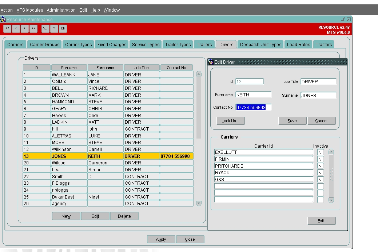Click the PRITCHARDS carrier id field
Screen dimensions: 378x252
[x=263, y=166]
